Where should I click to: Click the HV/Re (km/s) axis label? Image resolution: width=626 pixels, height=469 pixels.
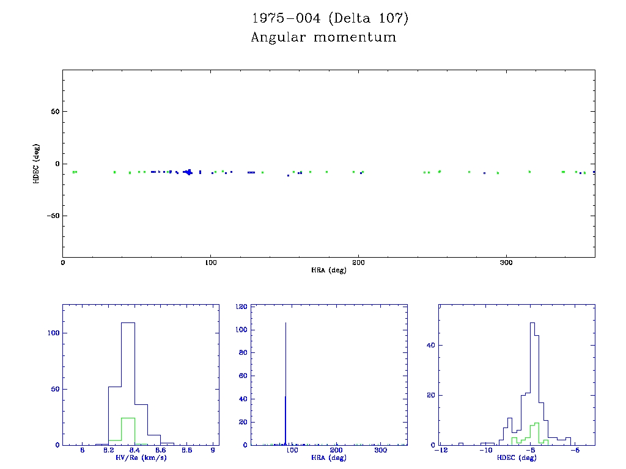click(x=141, y=458)
